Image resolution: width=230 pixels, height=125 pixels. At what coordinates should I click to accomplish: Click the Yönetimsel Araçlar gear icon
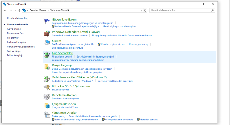(47, 115)
